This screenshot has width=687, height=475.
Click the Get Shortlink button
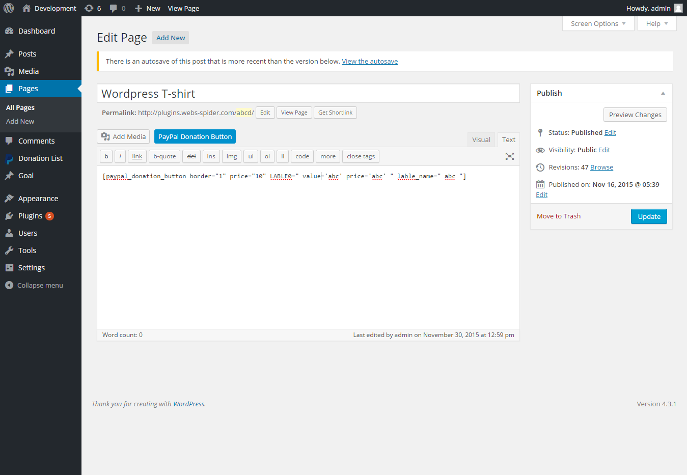tap(335, 113)
